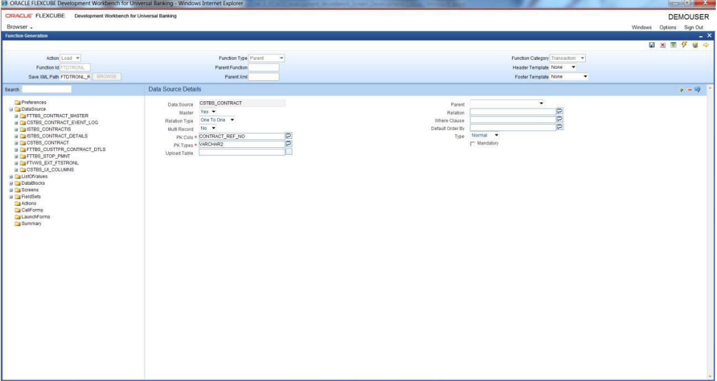This screenshot has height=381, width=717.
Task: Open the Type Normal dropdown
Action: [485, 135]
